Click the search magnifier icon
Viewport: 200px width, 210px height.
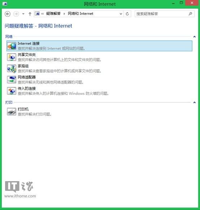coord(190,14)
